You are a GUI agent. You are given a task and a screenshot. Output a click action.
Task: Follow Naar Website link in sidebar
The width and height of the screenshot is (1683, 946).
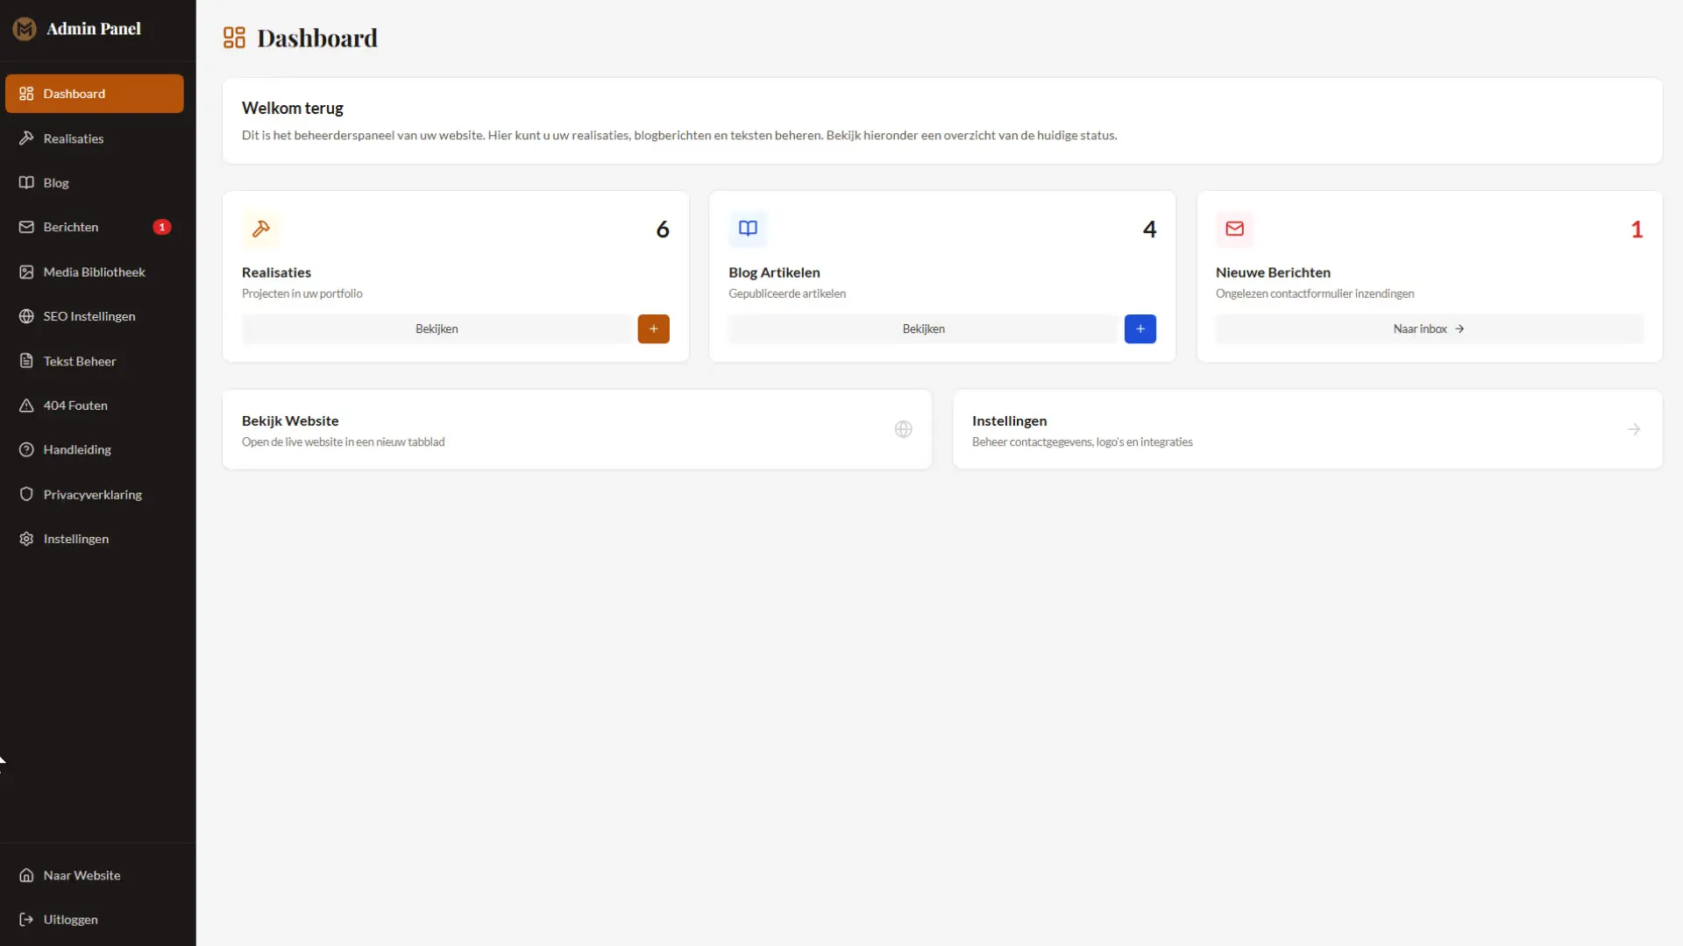[x=82, y=875]
